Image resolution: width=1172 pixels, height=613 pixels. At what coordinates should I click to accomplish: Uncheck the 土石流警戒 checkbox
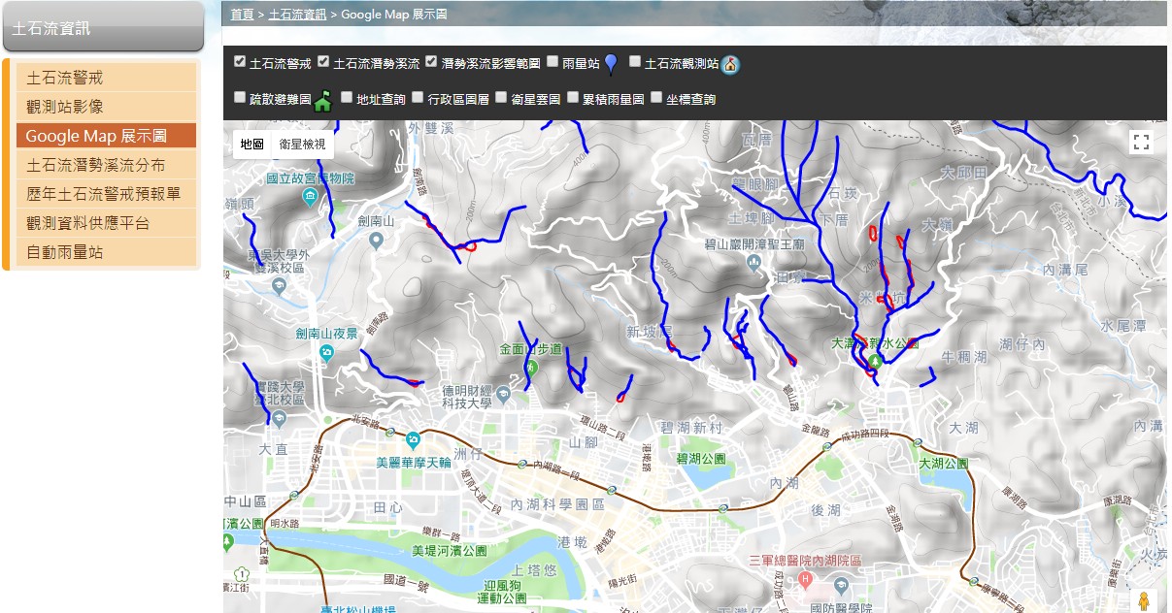click(240, 61)
